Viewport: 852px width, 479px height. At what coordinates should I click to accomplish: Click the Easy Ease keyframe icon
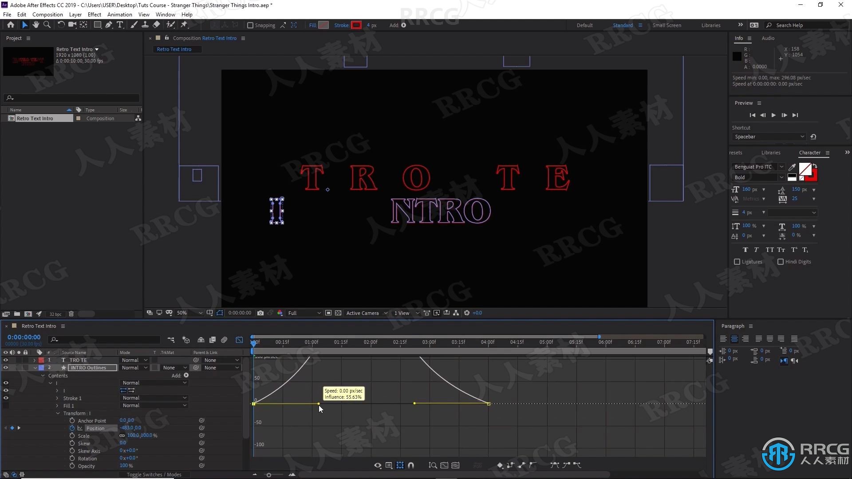[x=555, y=465]
